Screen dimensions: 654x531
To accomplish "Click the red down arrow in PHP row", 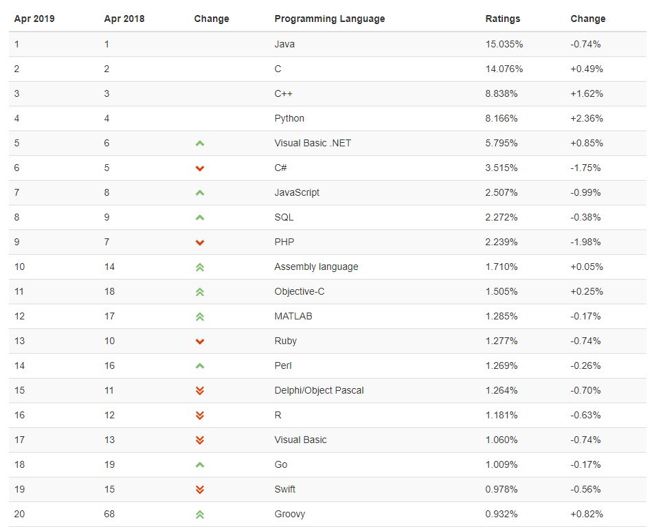I will pos(200,242).
